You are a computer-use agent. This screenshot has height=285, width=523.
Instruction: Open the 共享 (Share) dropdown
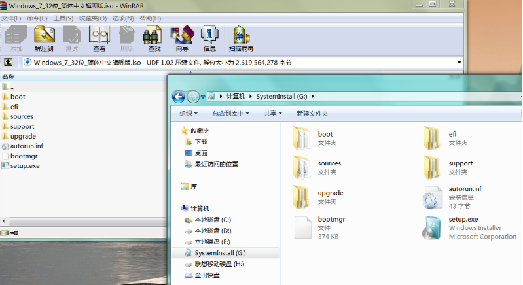pyautogui.click(x=272, y=114)
